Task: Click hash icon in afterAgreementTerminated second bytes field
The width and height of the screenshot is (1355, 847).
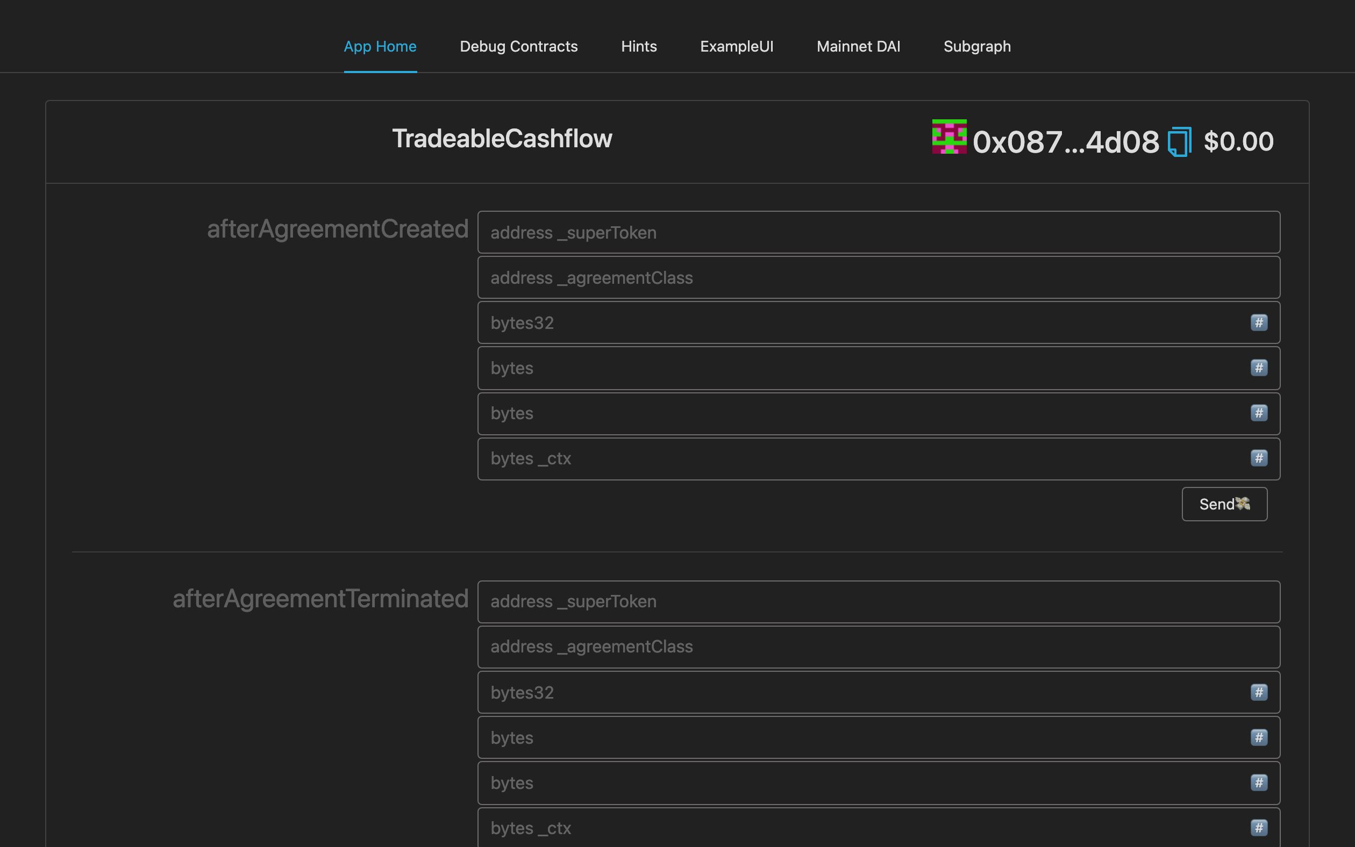Action: coord(1259,783)
